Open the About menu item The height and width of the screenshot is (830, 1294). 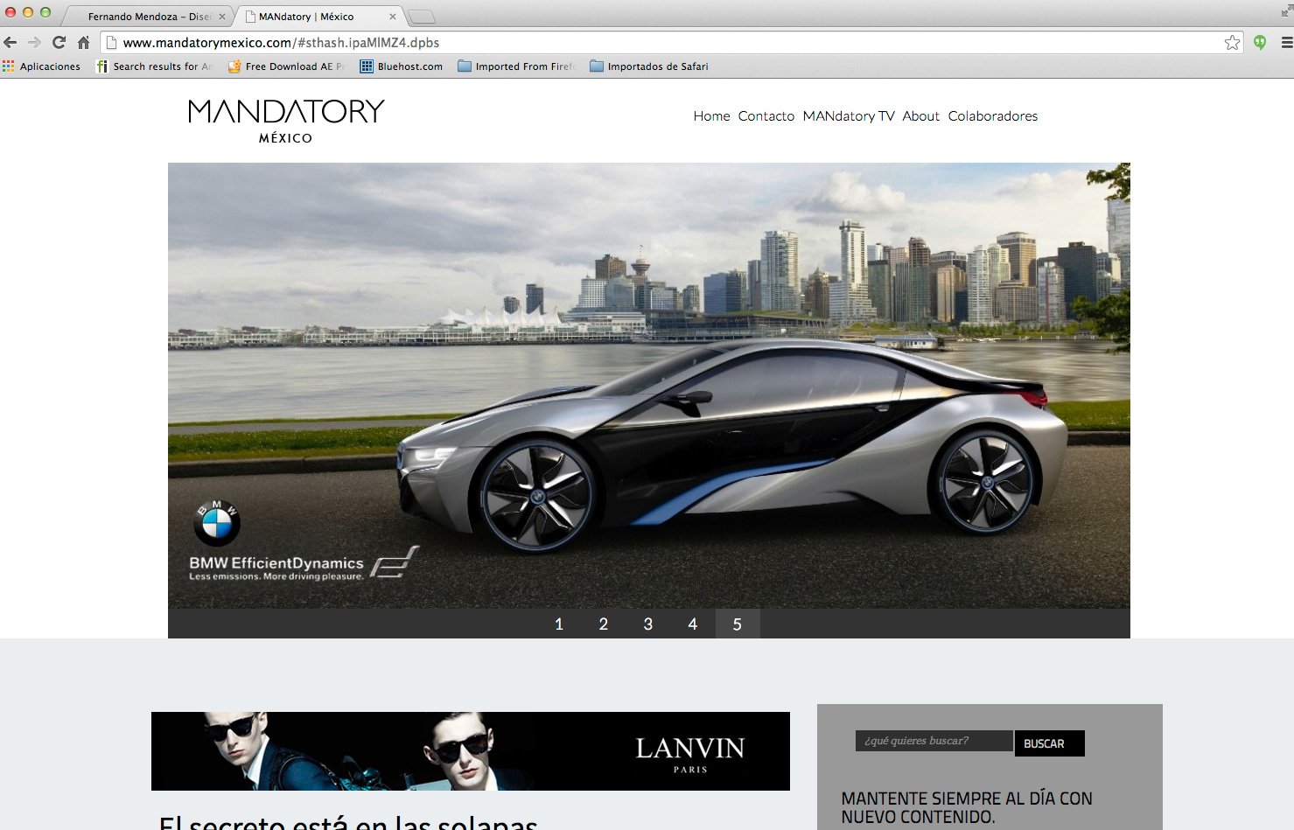(921, 116)
